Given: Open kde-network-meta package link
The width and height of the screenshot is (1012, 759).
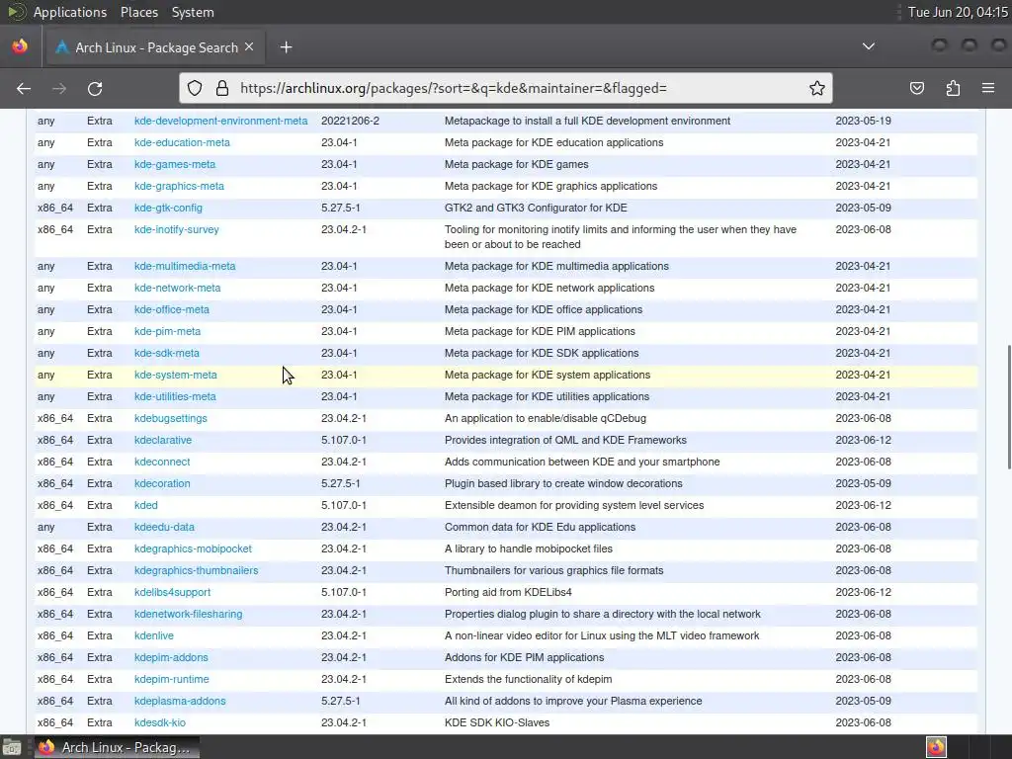Looking at the screenshot, I should tap(178, 288).
